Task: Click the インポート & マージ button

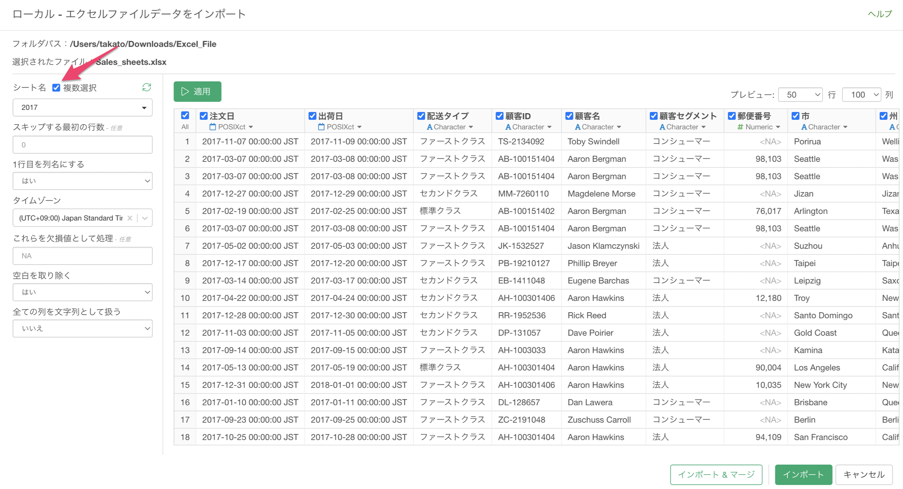Action: click(716, 475)
